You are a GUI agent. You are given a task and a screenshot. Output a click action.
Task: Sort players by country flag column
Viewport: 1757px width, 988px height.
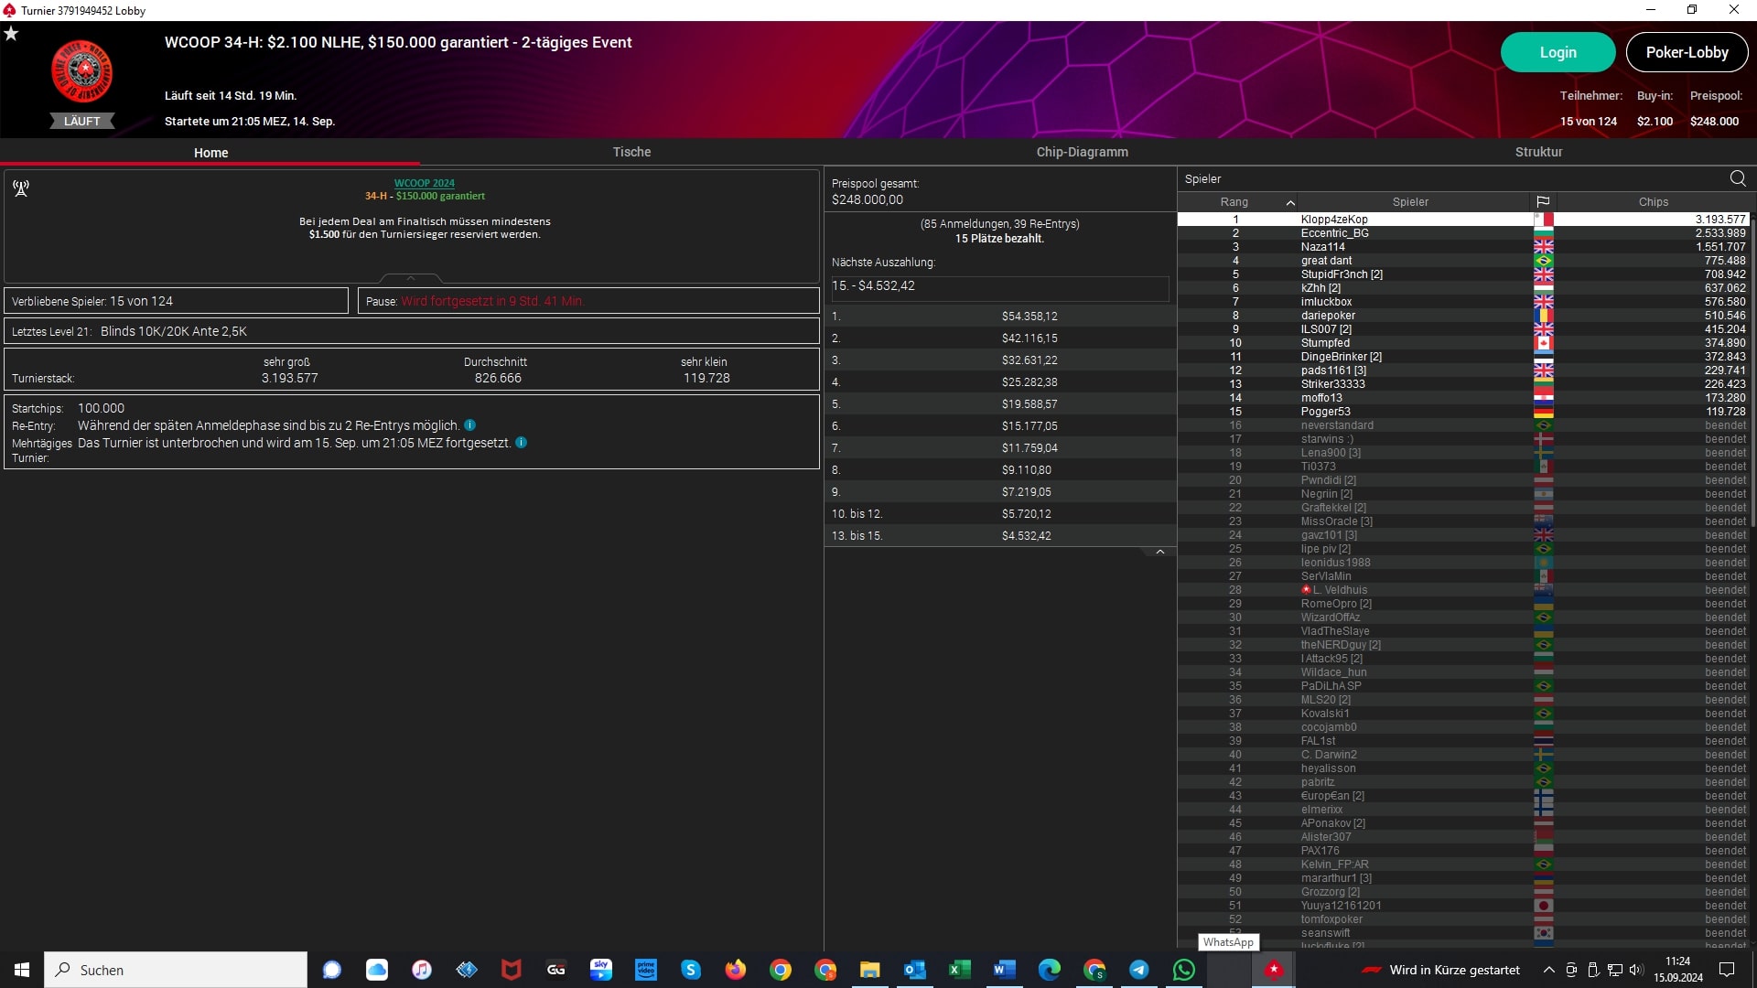1543,202
